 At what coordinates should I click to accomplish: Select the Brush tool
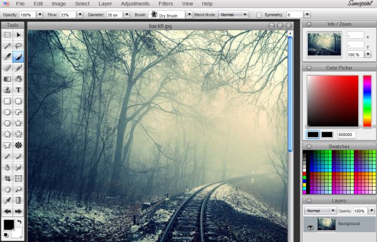pyautogui.click(x=18, y=57)
